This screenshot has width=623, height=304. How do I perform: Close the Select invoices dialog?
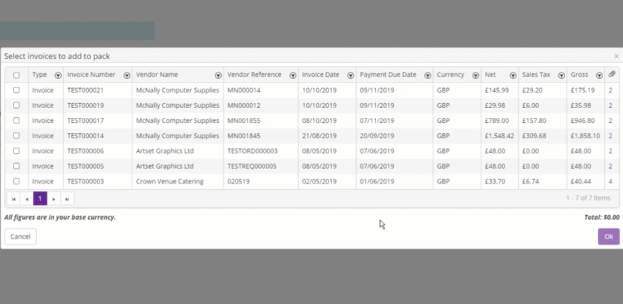click(616, 56)
